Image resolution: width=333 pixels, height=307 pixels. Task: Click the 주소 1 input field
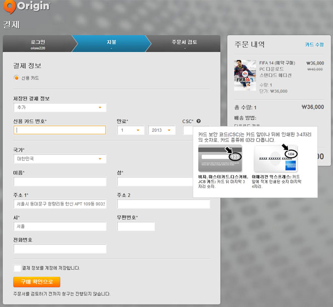coord(60,204)
